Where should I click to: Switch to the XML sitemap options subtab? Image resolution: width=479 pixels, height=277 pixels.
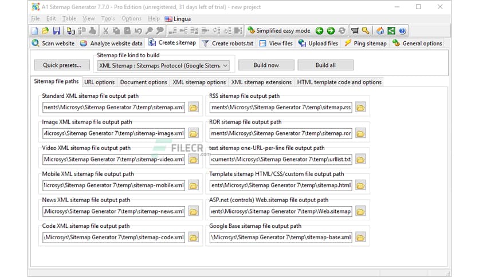pos(199,82)
